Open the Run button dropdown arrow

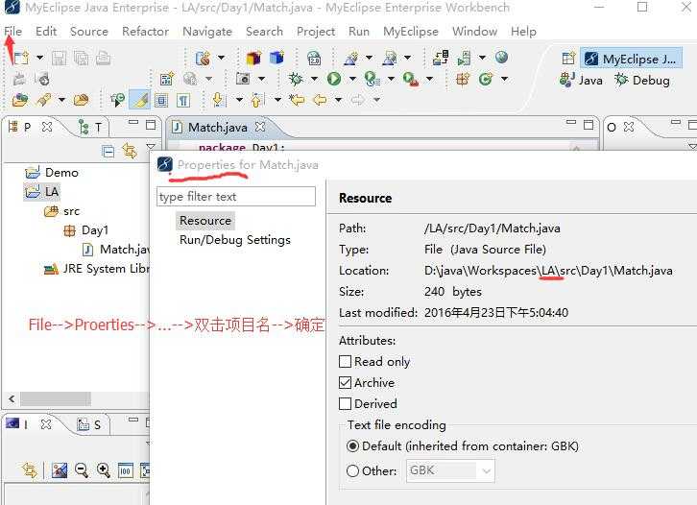pos(352,79)
